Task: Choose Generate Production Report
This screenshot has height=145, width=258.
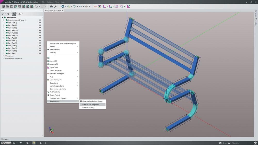Action: 92,101
